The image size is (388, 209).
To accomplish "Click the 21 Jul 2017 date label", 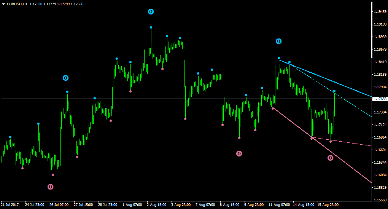I will click(x=10, y=205).
